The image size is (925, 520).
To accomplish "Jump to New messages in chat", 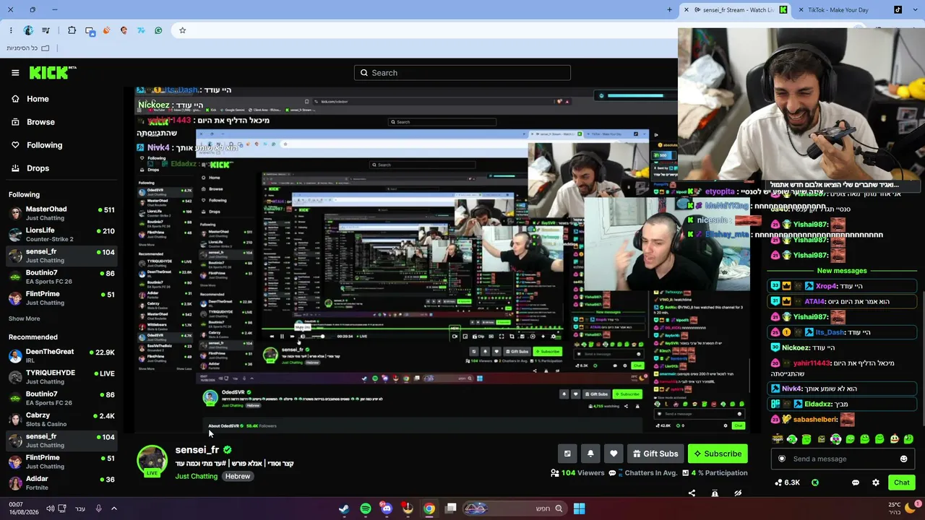I will point(842,271).
